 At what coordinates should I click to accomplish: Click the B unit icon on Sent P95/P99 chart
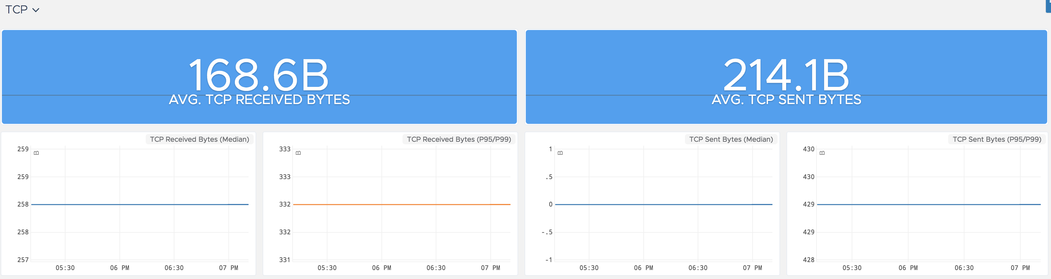(822, 153)
